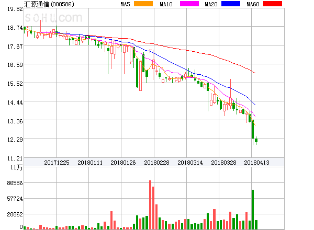
Task: Click the magenta MA10 legend swatch
Action: pyautogui.click(x=189, y=4)
